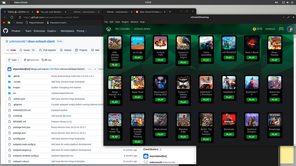Play art of rally

(138, 58)
